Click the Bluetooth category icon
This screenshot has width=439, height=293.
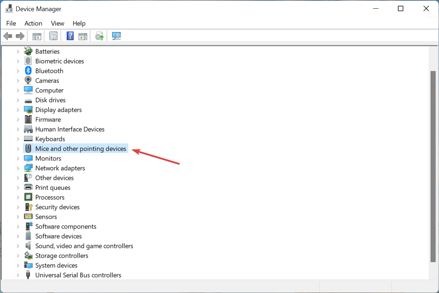tap(28, 71)
